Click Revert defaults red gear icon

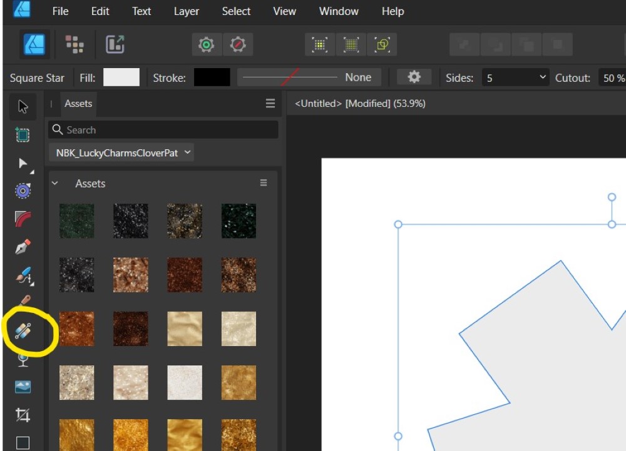click(238, 44)
